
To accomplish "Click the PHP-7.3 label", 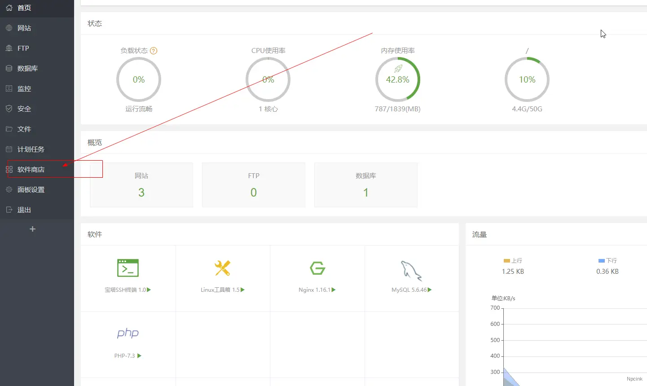I will (124, 355).
